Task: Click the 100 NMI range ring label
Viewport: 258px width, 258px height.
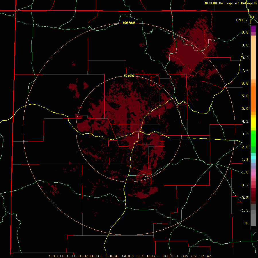Action: pos(129,23)
